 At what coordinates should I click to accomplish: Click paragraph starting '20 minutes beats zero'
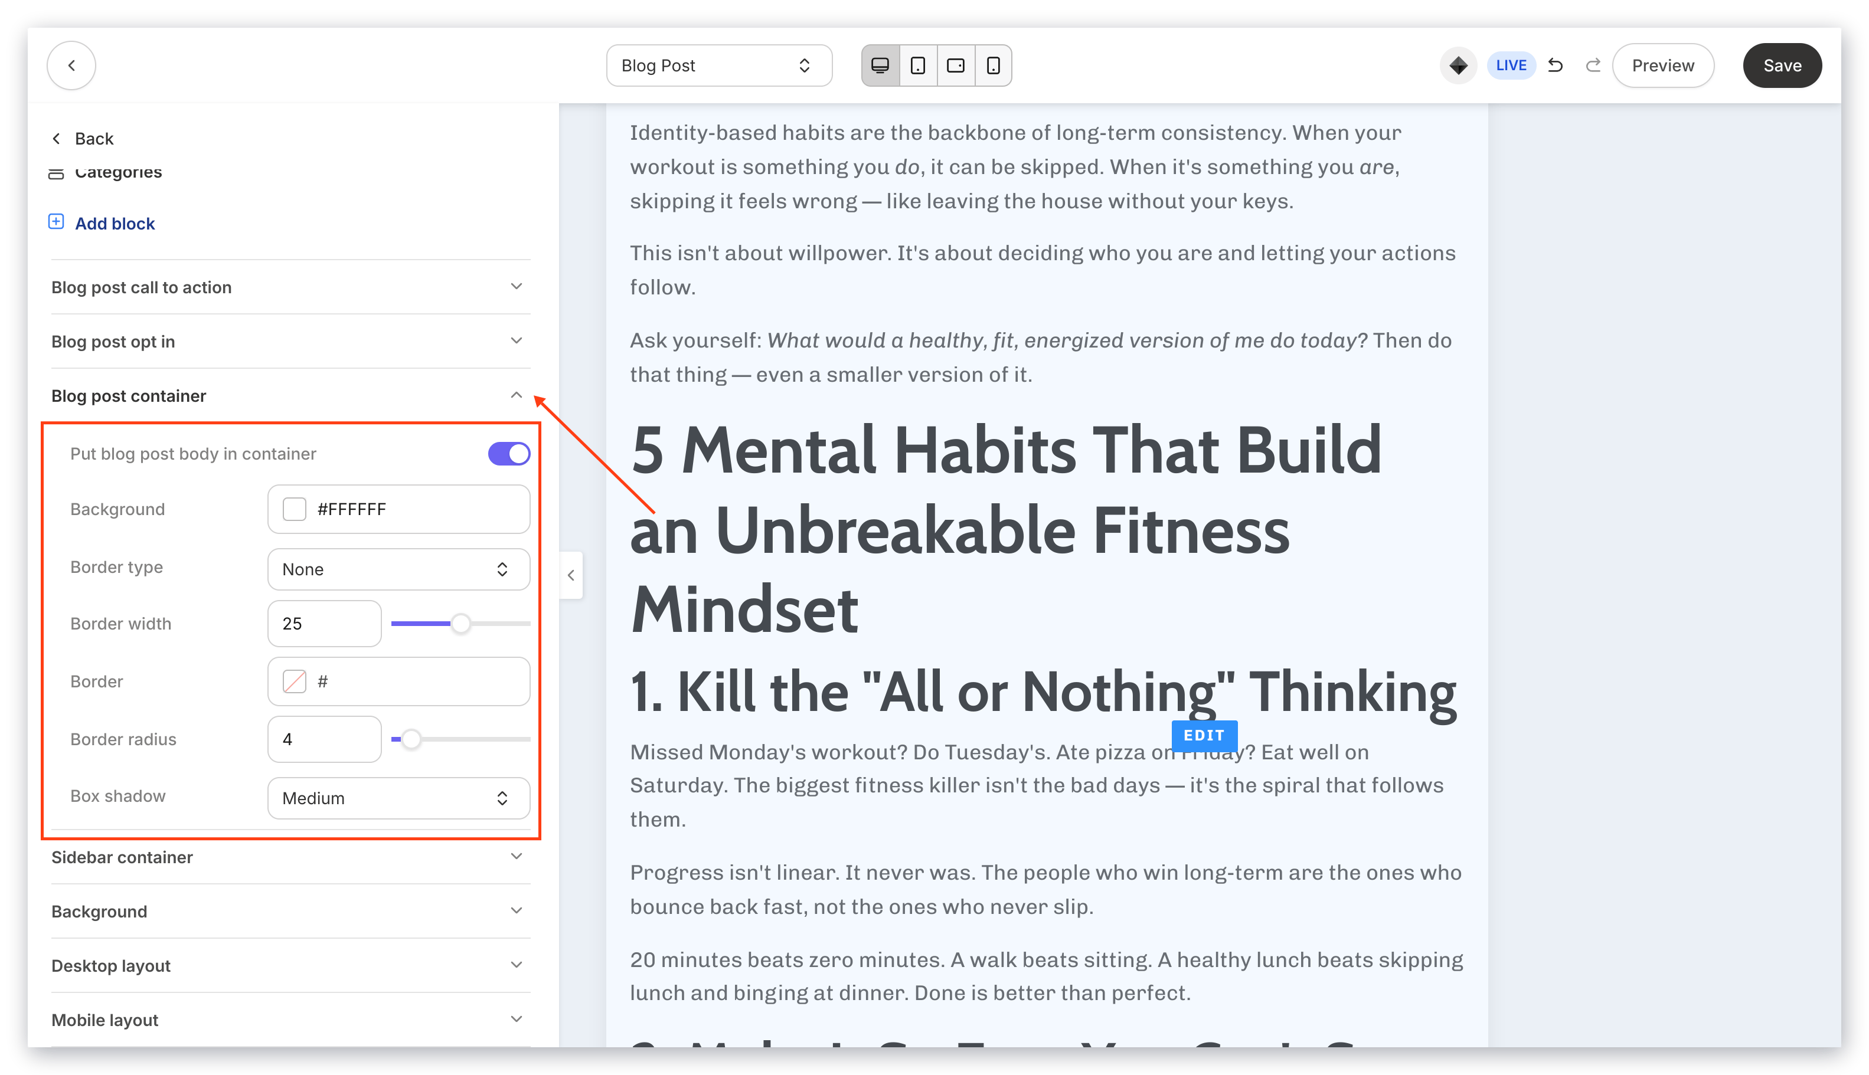point(1046,976)
